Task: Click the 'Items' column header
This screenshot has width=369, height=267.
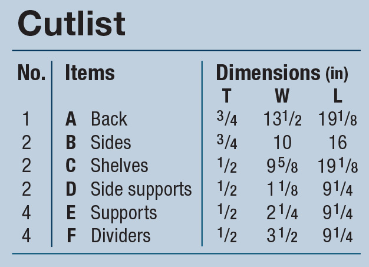Action: coord(90,73)
